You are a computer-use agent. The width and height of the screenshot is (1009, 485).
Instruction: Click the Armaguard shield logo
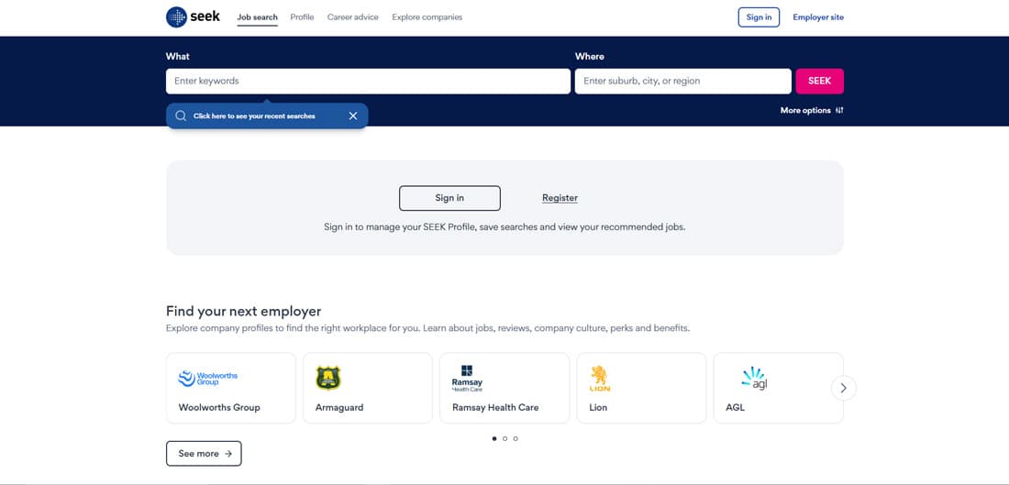point(328,379)
